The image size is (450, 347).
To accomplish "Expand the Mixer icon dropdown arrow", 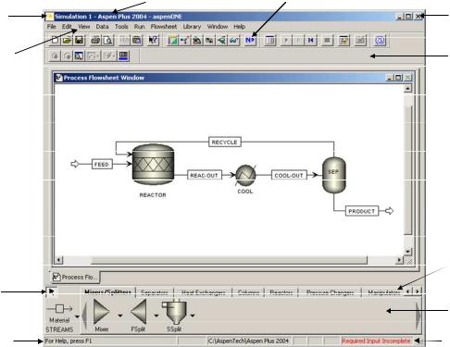I will pos(120,316).
